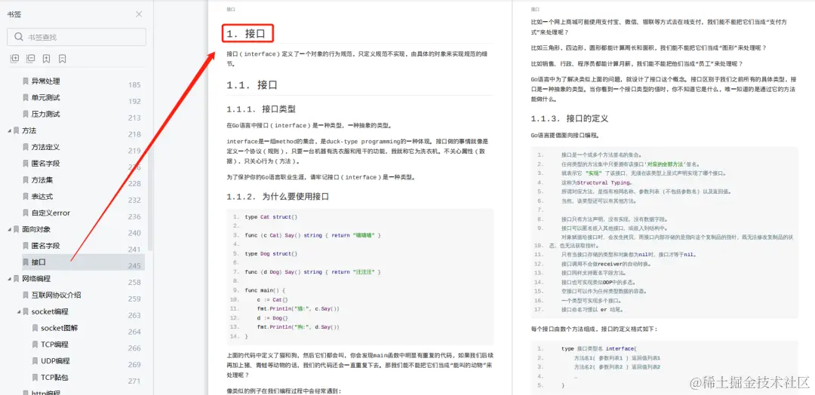The height and width of the screenshot is (395, 815).
Task: Click page number 232 in bookmark list
Action: (x=134, y=200)
